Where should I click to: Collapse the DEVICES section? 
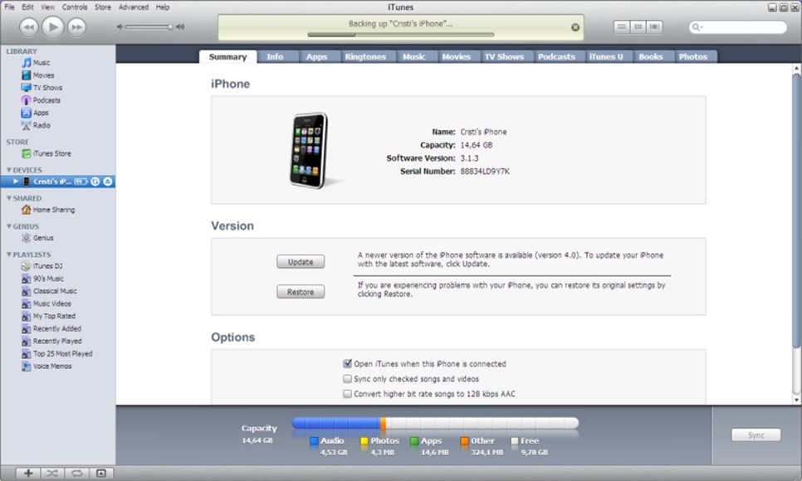[8, 170]
